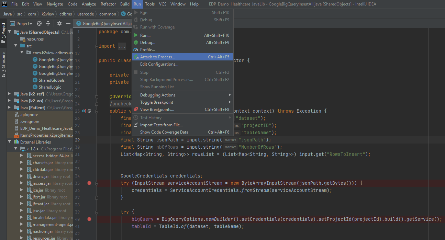Viewport: 445px width, 240px height.
Task: Expand the Java [k2_ref] module
Action: click(9, 94)
